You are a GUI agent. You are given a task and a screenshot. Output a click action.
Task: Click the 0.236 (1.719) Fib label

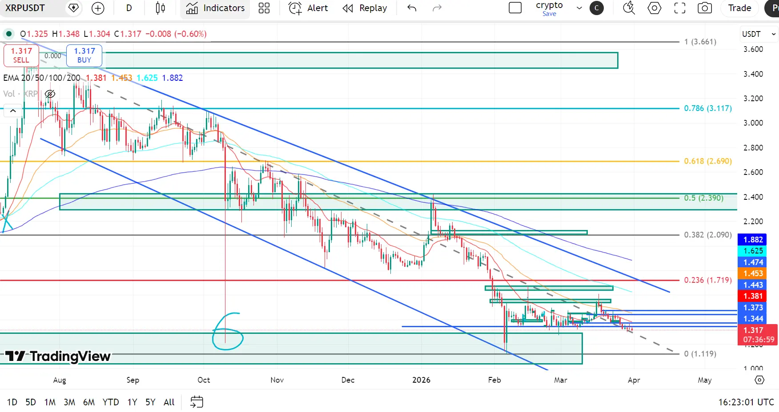708,280
